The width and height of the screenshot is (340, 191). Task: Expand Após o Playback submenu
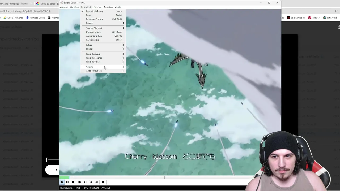click(x=103, y=71)
